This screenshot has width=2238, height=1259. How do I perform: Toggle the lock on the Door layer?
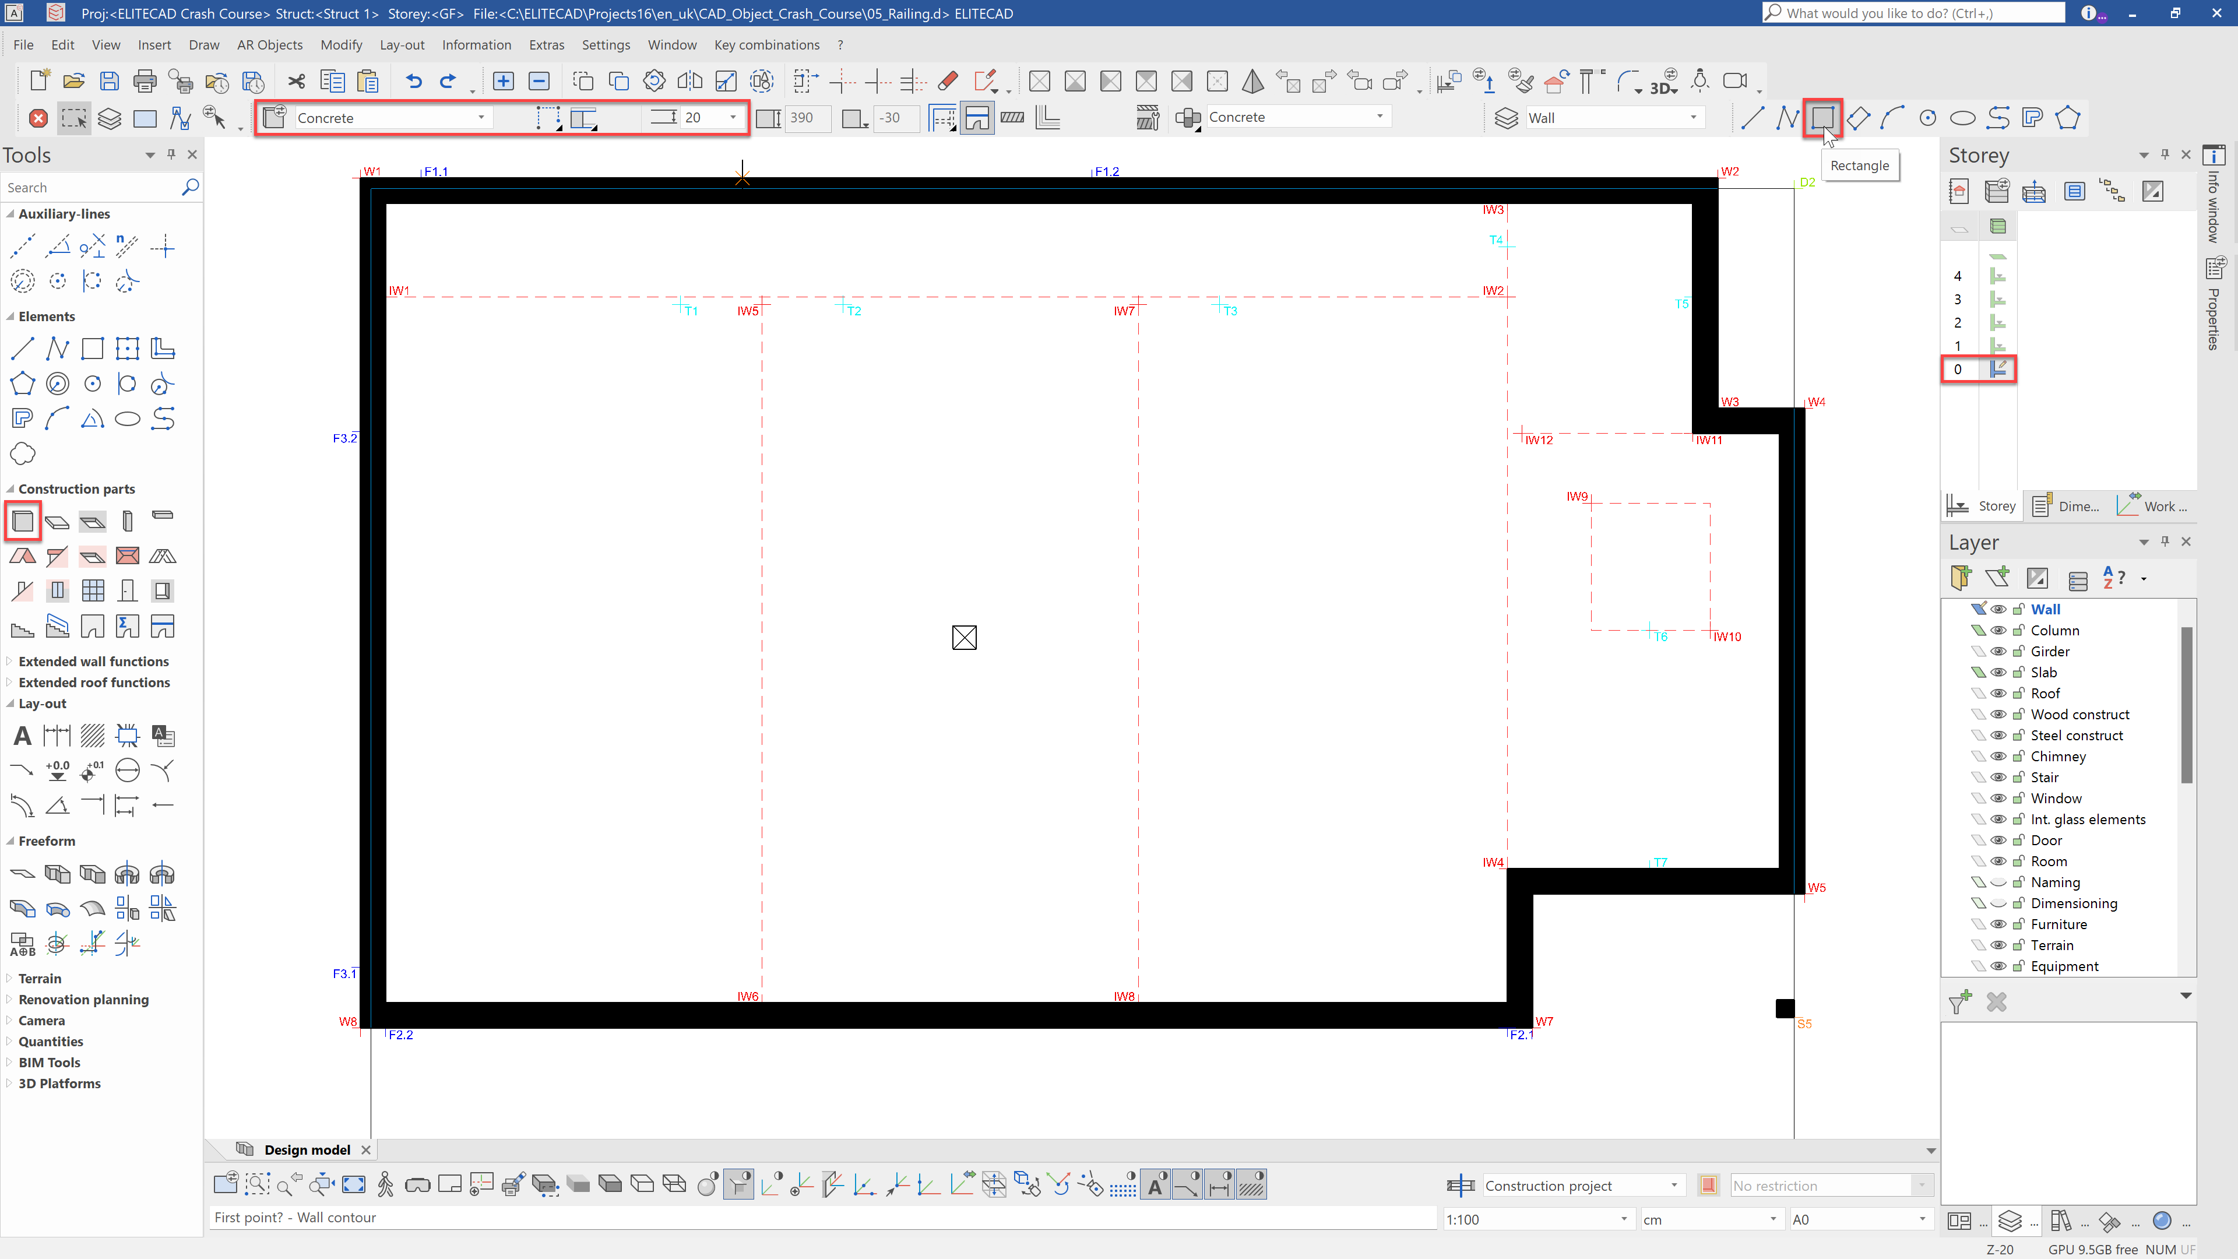(x=2018, y=840)
